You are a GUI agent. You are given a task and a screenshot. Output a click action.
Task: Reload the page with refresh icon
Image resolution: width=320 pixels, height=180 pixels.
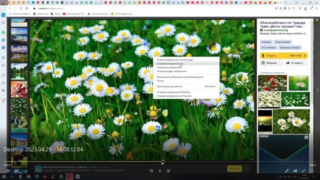point(21,8)
